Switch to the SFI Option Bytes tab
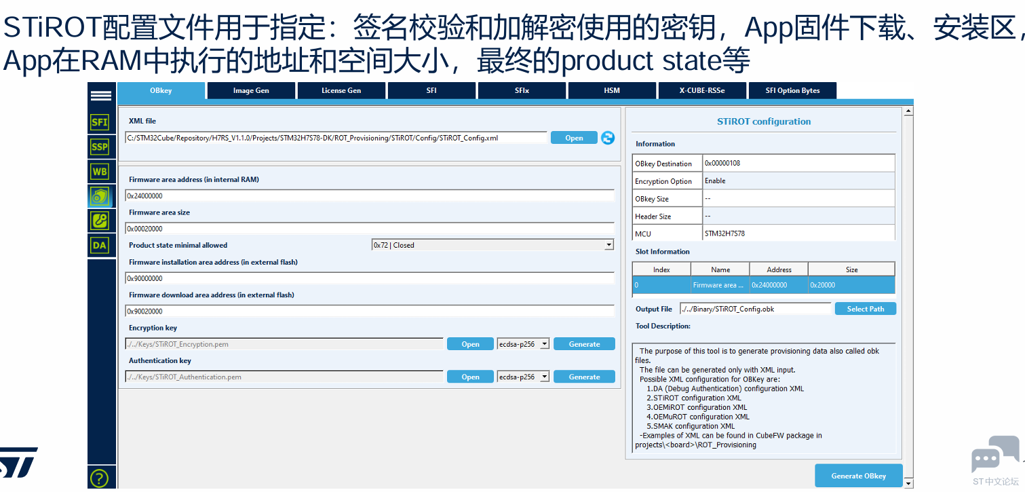This screenshot has width=1025, height=492. pyautogui.click(x=792, y=91)
